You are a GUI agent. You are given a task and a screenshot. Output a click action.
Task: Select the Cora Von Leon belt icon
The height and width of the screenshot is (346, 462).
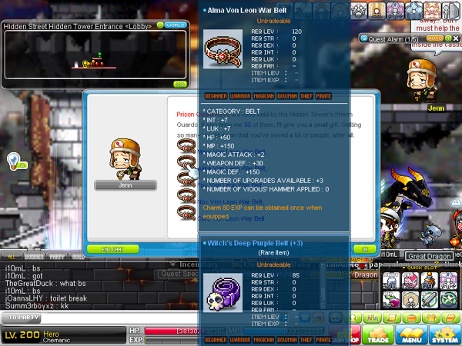coord(186,213)
